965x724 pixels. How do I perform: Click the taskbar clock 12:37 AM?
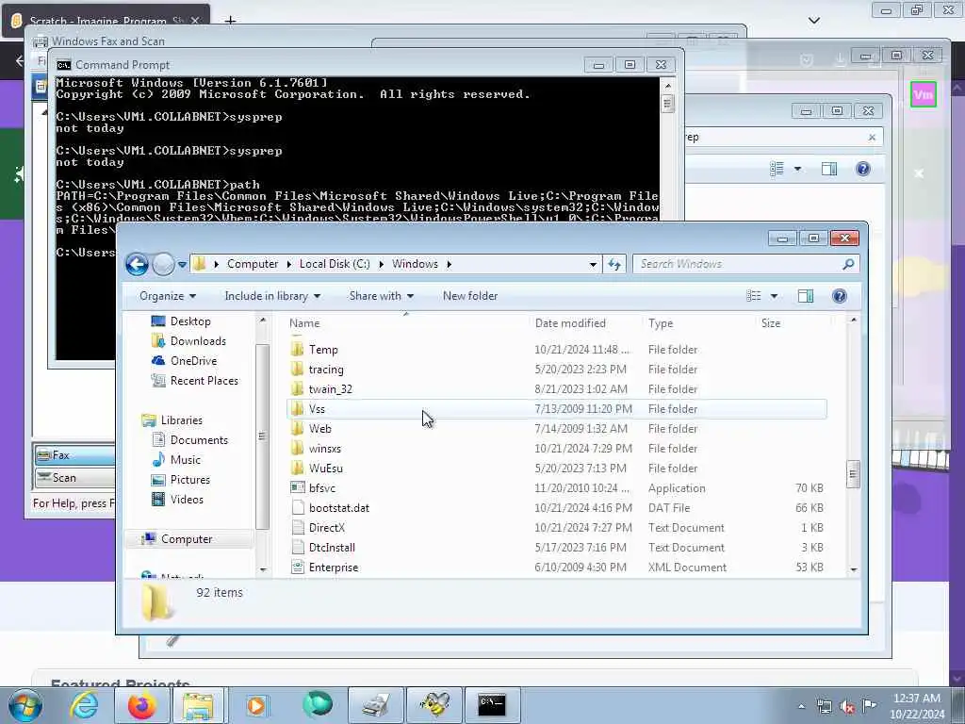click(x=916, y=699)
